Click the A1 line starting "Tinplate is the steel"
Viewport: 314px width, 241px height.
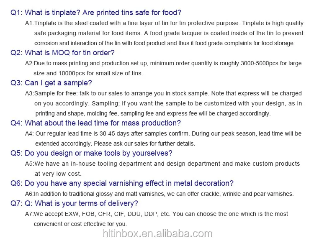pos(164,23)
